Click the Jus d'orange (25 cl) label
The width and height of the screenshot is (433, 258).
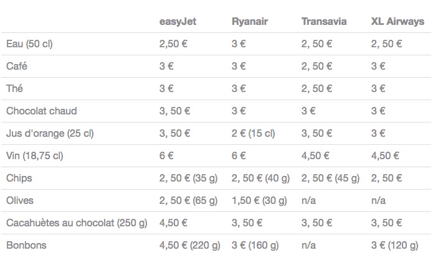(50, 134)
